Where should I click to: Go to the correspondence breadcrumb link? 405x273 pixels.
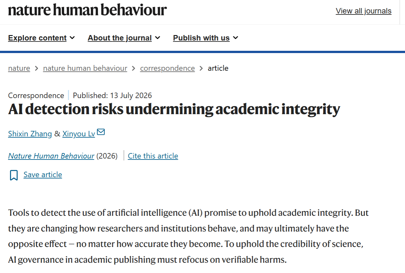point(167,68)
